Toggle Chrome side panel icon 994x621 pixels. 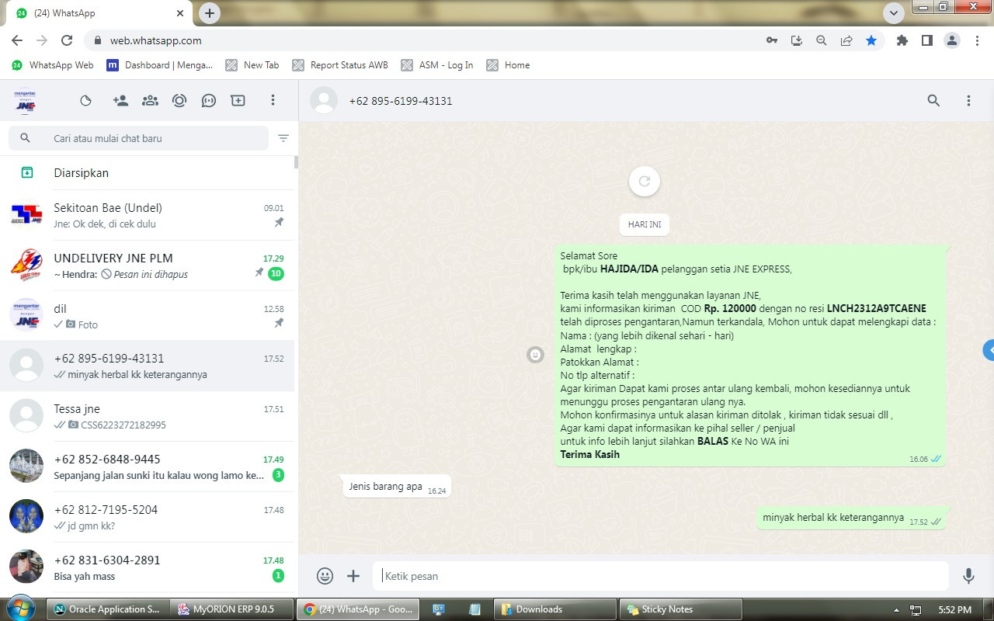926,40
